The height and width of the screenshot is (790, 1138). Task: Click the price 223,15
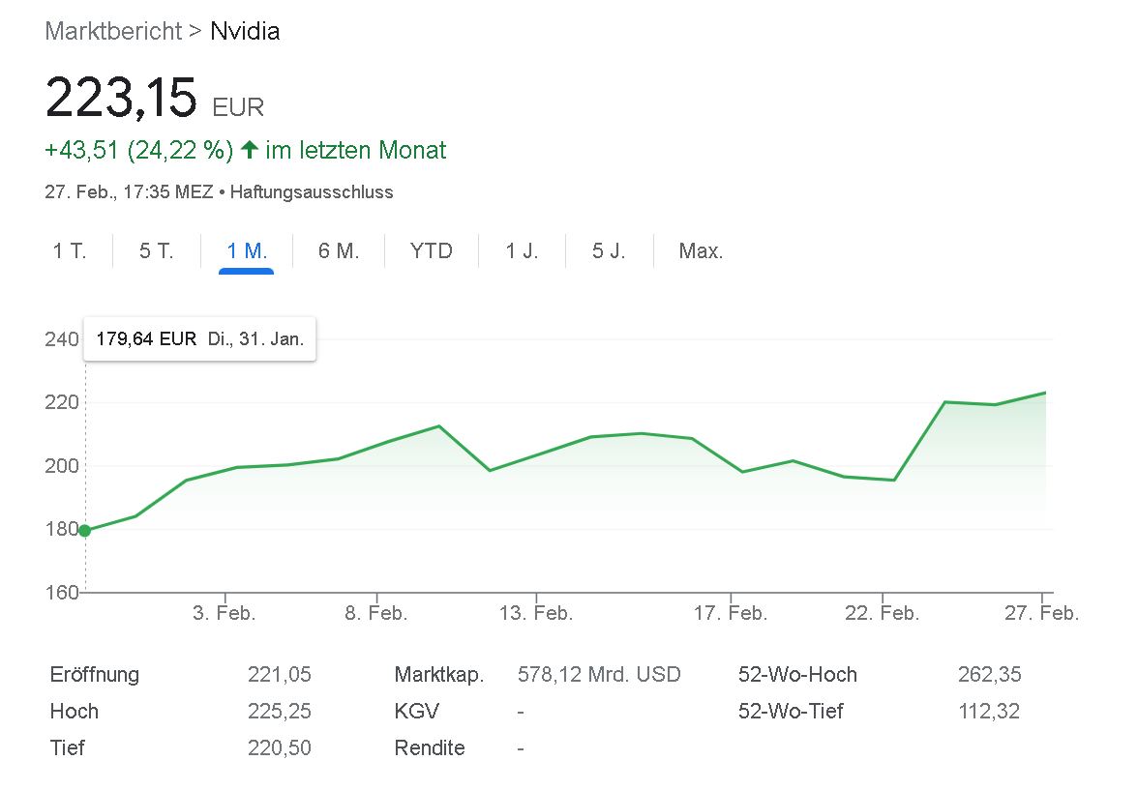tap(121, 98)
